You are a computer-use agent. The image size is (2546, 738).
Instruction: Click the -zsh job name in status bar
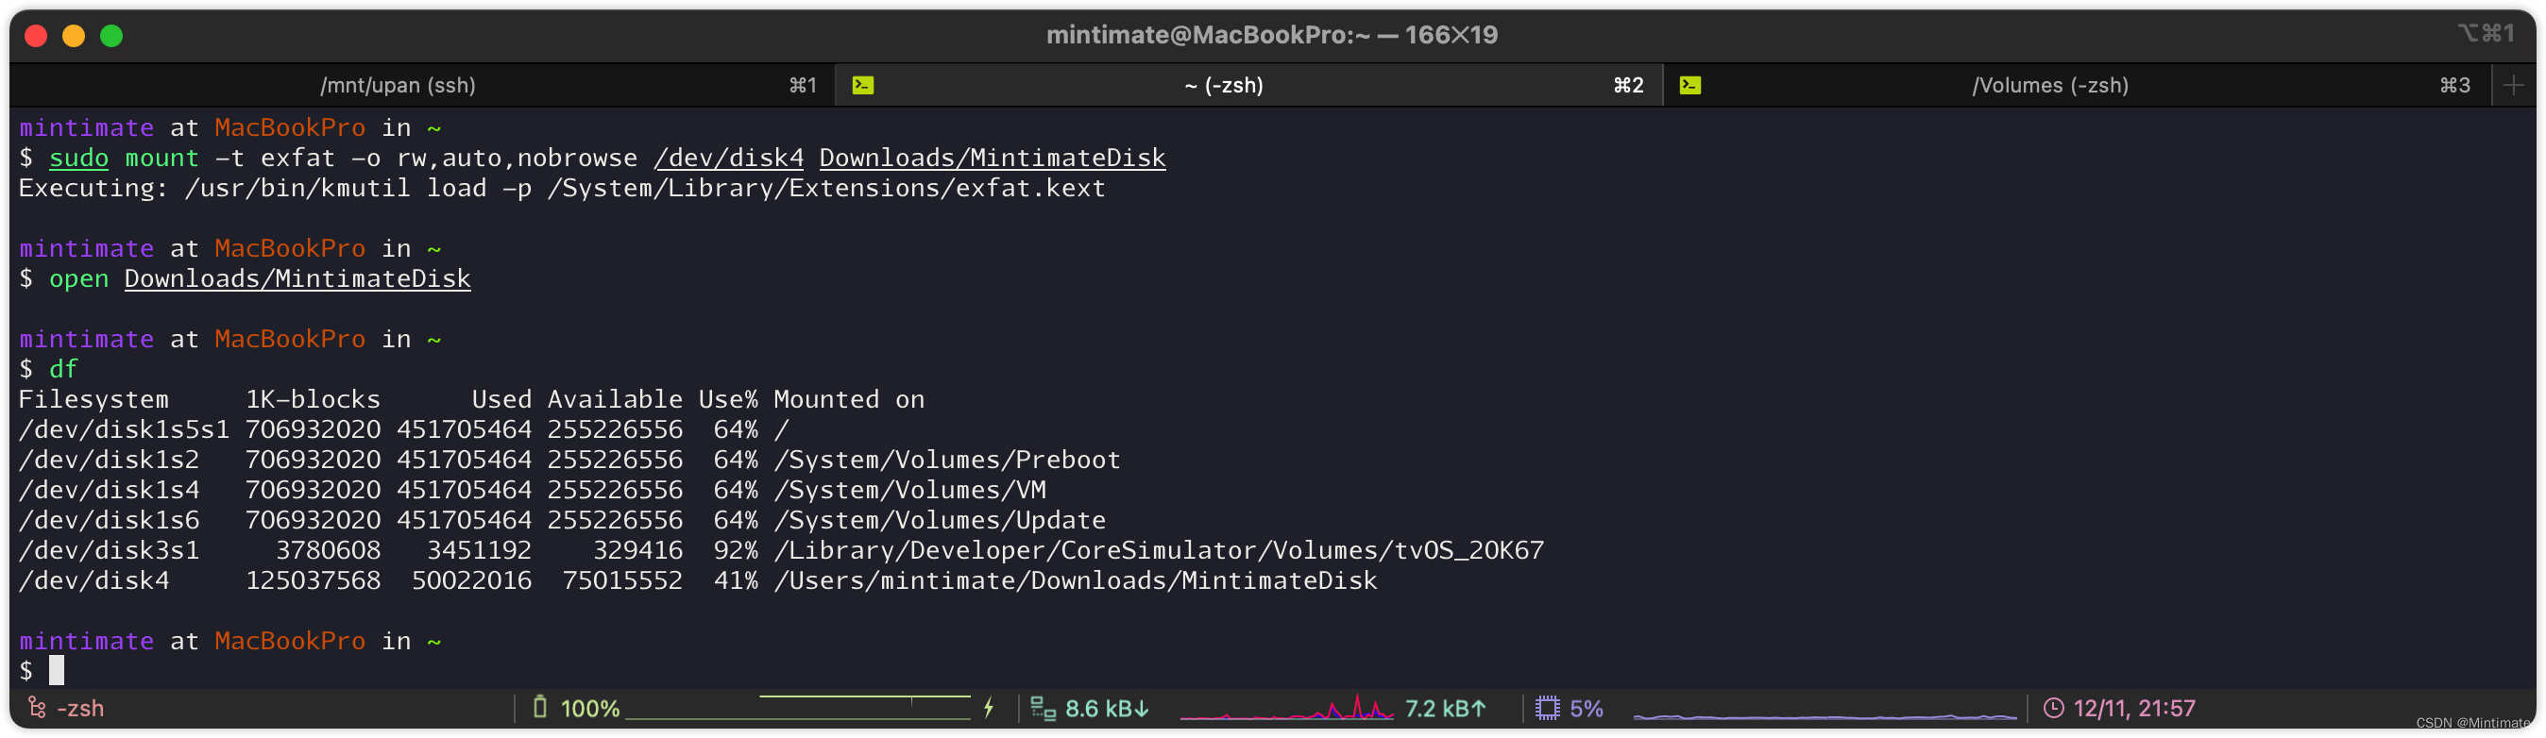click(x=80, y=709)
